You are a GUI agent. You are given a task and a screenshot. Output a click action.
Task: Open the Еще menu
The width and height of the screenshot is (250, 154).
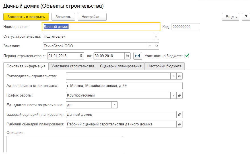coord(230,17)
